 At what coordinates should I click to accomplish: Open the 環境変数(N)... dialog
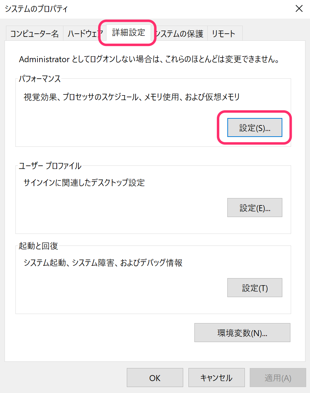pyautogui.click(x=242, y=333)
